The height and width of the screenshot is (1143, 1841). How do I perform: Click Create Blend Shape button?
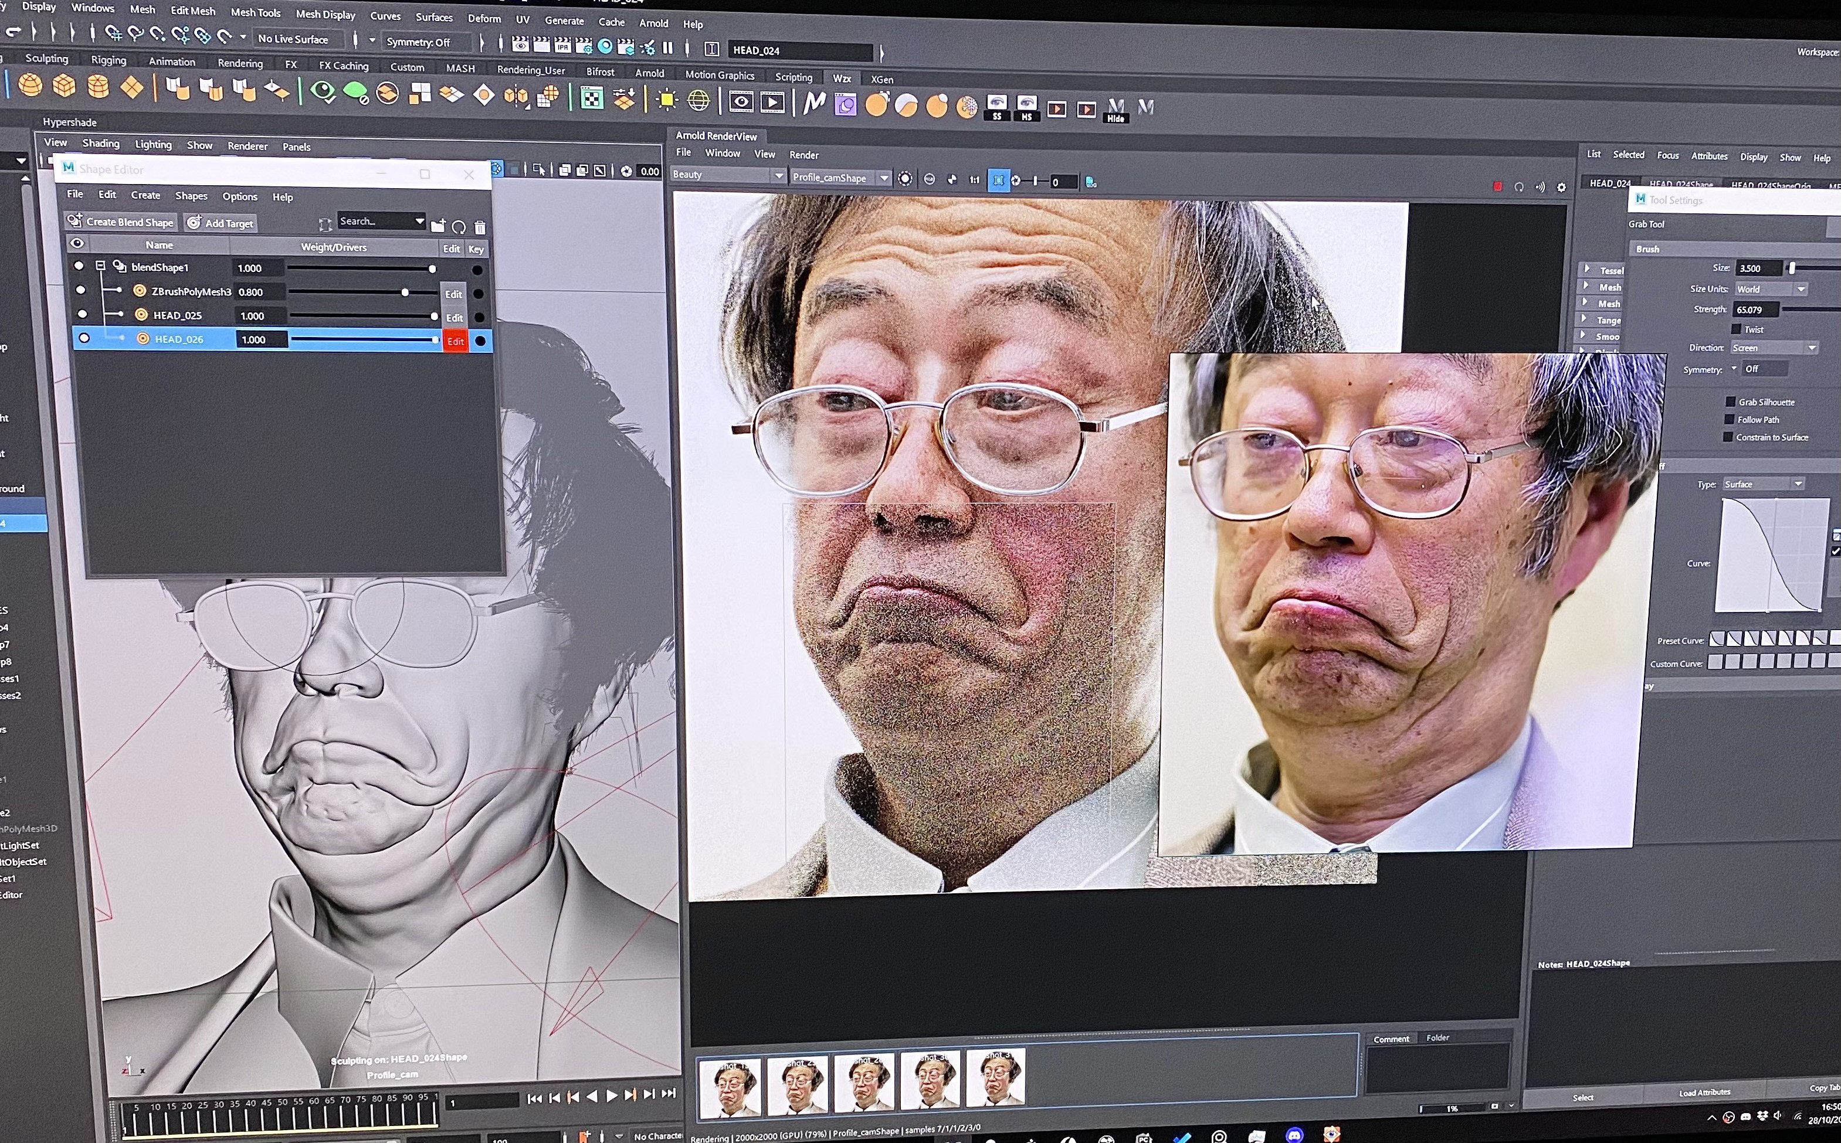(x=121, y=222)
